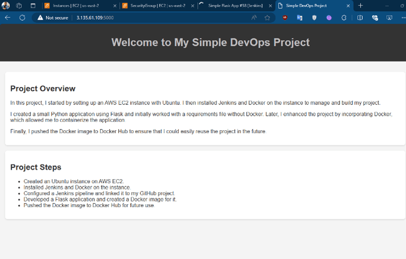Screen dimensions: 406x259
Task: Open the Workspaces icon in title bar
Action: tap(19, 6)
